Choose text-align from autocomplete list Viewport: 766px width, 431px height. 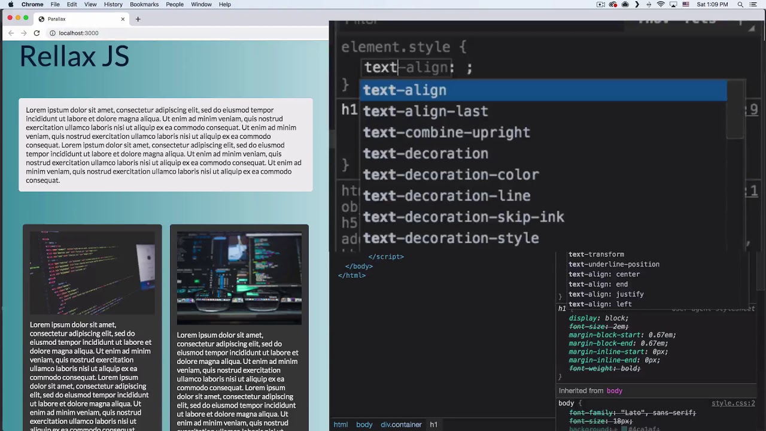(x=545, y=90)
